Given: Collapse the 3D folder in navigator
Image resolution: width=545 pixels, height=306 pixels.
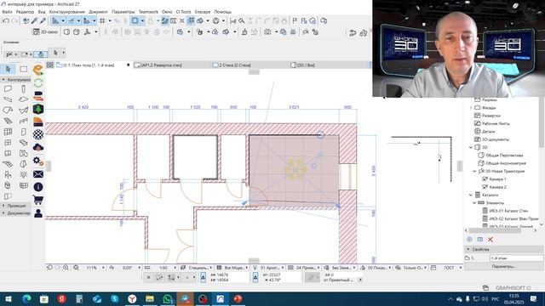Looking at the screenshot, I should (471, 147).
